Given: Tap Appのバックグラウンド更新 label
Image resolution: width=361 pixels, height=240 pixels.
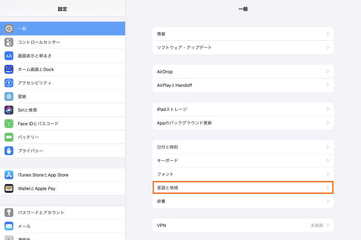Looking at the screenshot, I should (x=184, y=123).
